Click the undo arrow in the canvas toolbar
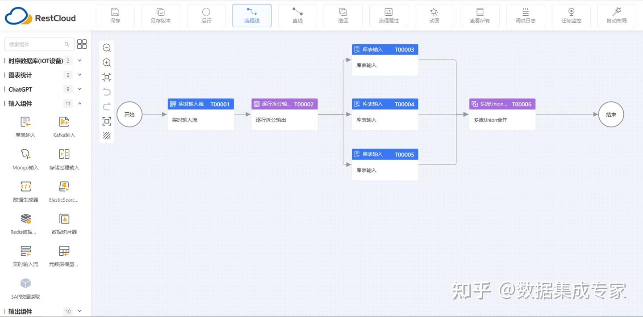 pyautogui.click(x=106, y=92)
